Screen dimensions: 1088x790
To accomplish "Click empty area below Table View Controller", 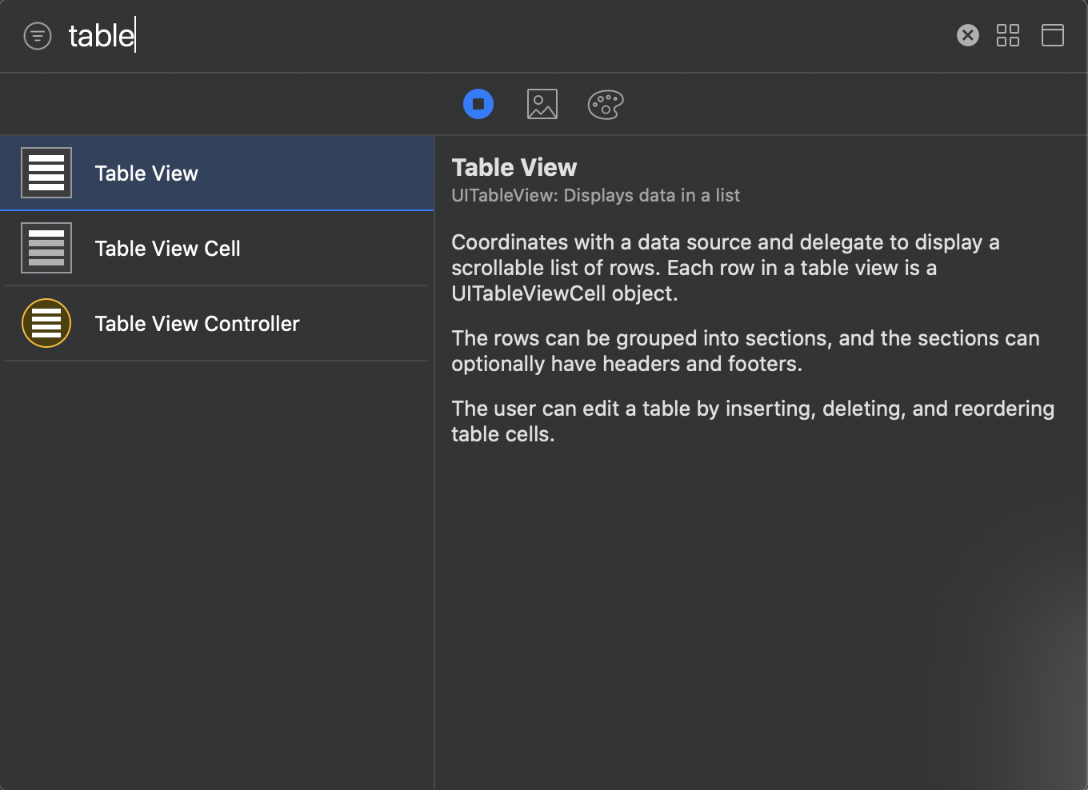I will pyautogui.click(x=216, y=560).
